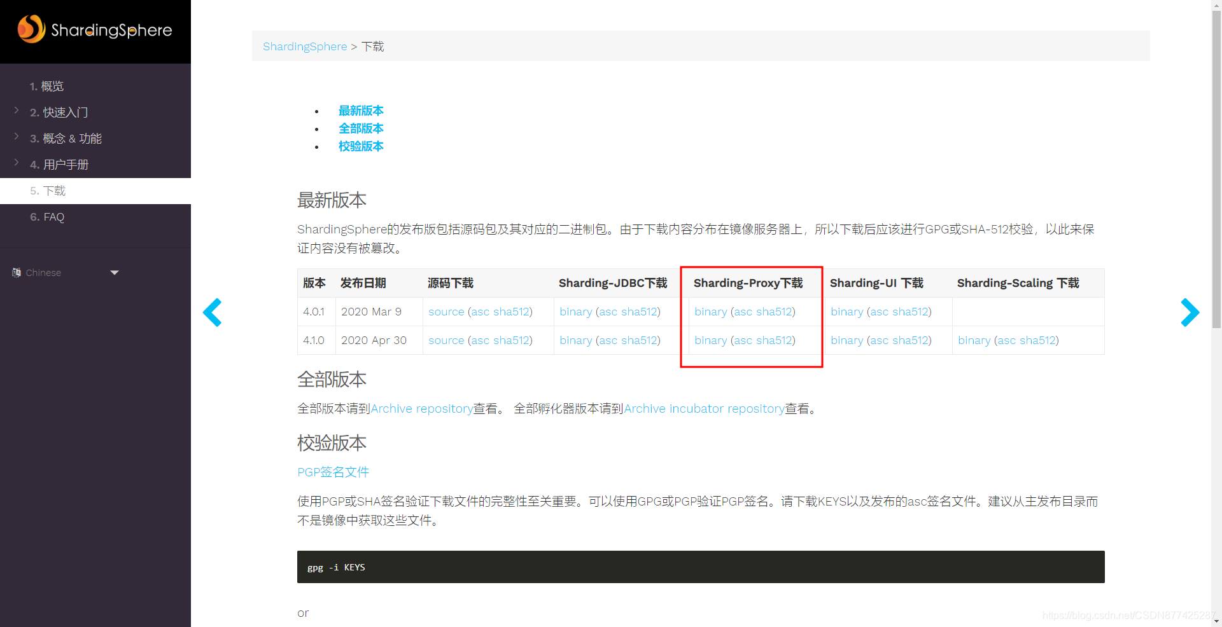This screenshot has height=627, width=1222.
Task: Open sha512 link for 4.1.0 source
Action: [511, 340]
